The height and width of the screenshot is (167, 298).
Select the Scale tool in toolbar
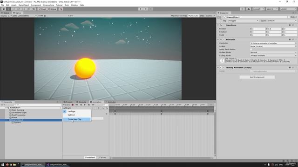pos(19,9)
